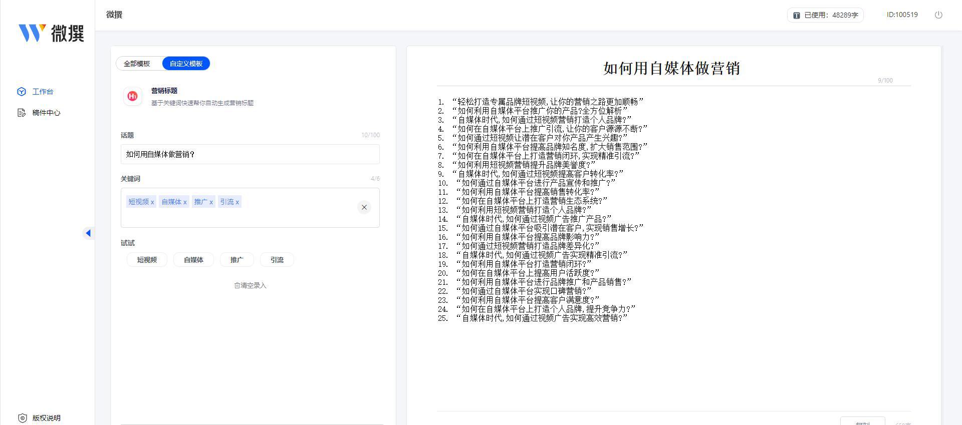Viewport: 962px width, 425px height.
Task: Select the 自定义模板 tab
Action: [x=186, y=64]
